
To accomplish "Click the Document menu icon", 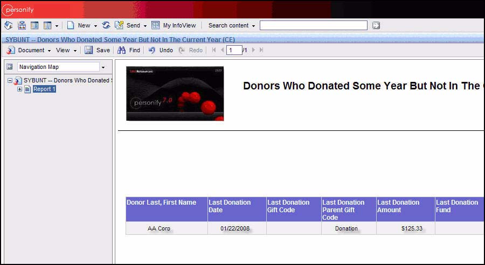I will pyautogui.click(x=11, y=50).
